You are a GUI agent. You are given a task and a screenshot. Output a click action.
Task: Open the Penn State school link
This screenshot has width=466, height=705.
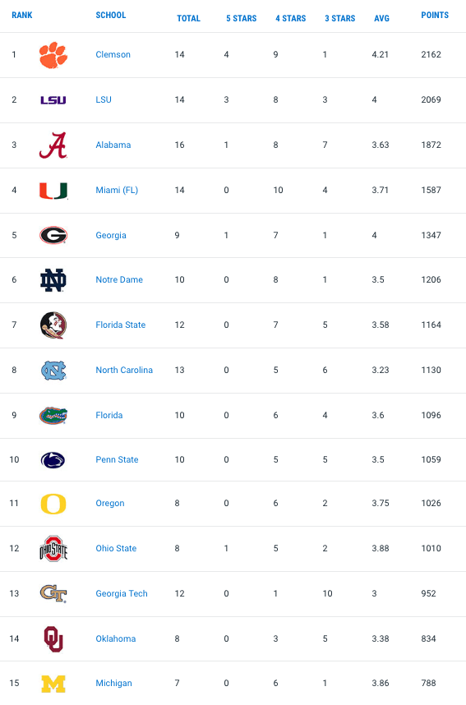(x=117, y=459)
